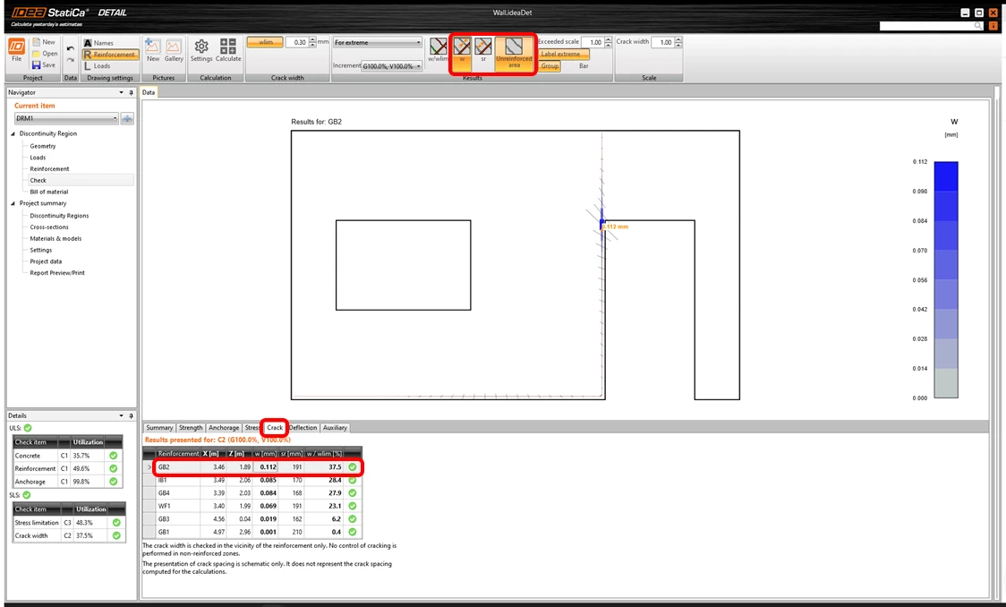Switch to the Anchorage tab
The height and width of the screenshot is (607, 1006).
tap(223, 427)
